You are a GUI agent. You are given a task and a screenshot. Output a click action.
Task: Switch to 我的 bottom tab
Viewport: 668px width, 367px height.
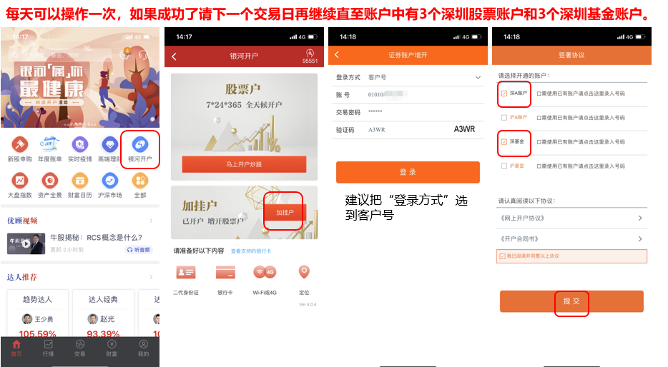(x=144, y=348)
